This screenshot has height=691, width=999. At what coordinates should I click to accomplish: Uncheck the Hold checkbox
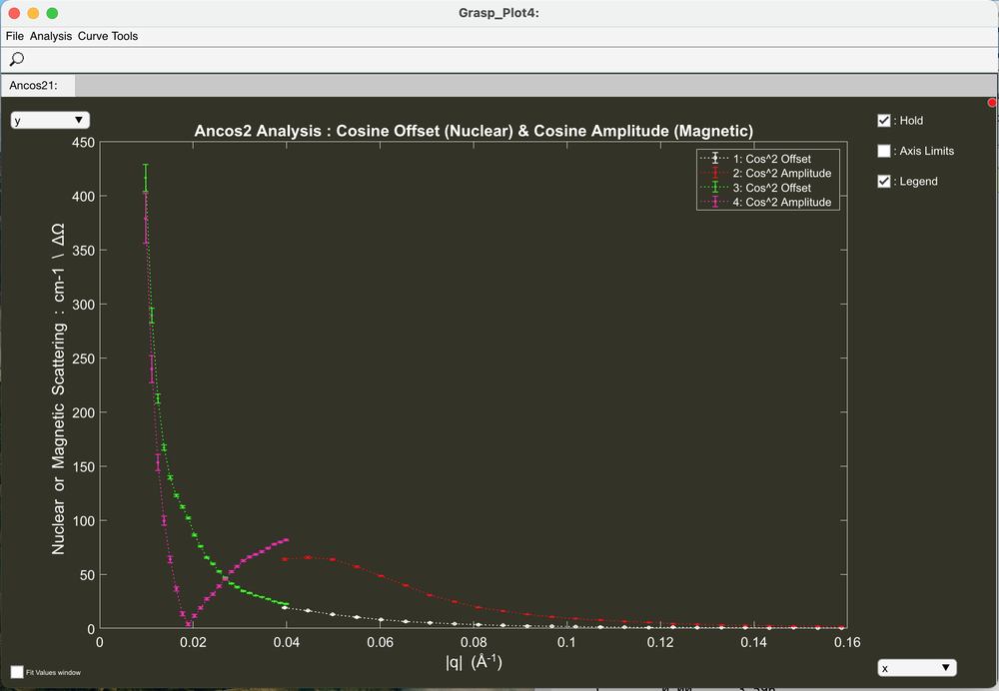click(883, 121)
